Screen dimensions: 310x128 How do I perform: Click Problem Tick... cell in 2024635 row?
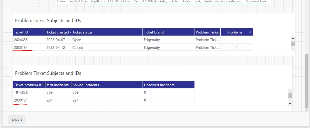[207, 40]
